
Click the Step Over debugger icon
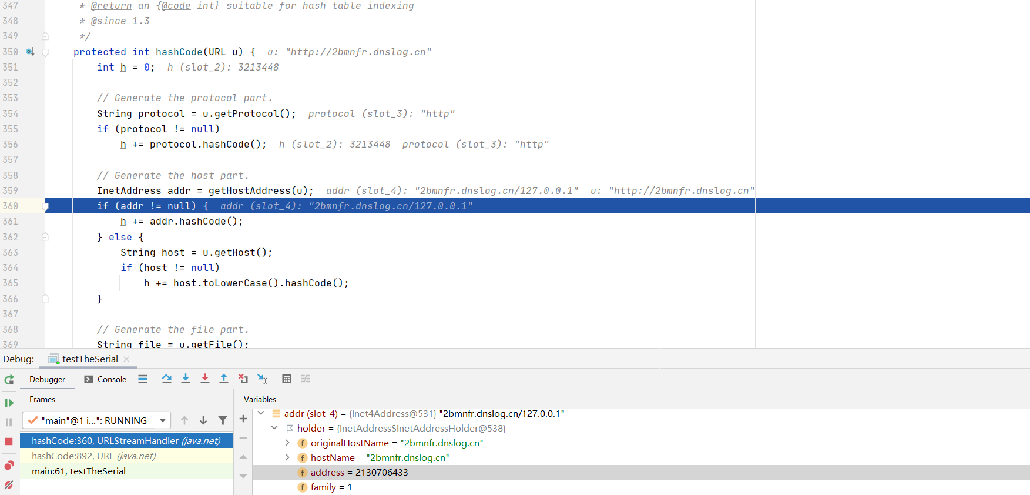(167, 379)
